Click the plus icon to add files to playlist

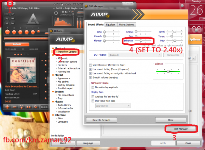click(7, 107)
